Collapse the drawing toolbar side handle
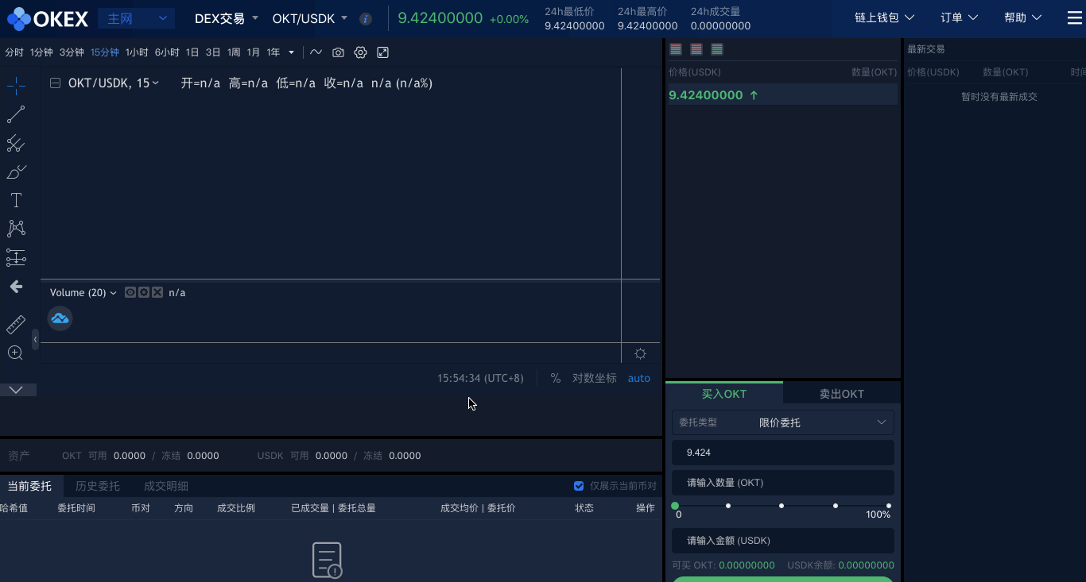 click(35, 339)
